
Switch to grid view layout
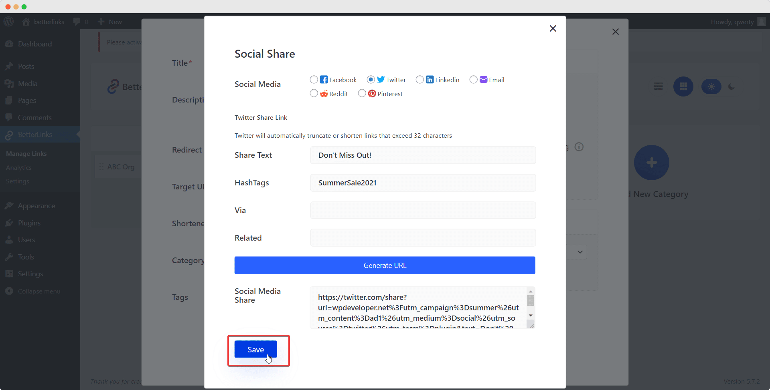pyautogui.click(x=683, y=86)
